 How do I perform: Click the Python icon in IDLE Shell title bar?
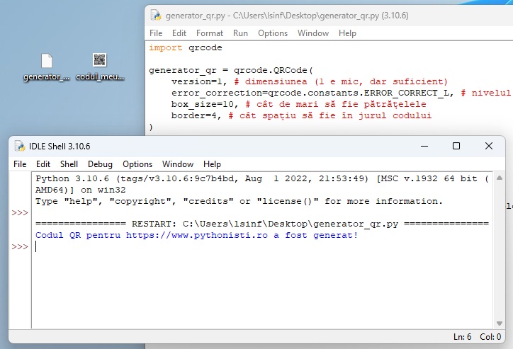point(20,146)
